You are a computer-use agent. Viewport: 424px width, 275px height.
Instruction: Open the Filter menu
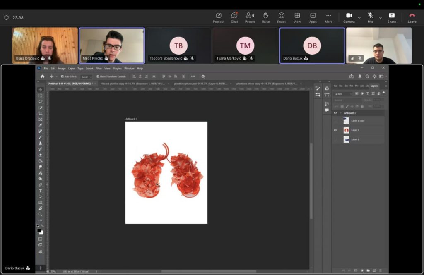[x=99, y=69]
